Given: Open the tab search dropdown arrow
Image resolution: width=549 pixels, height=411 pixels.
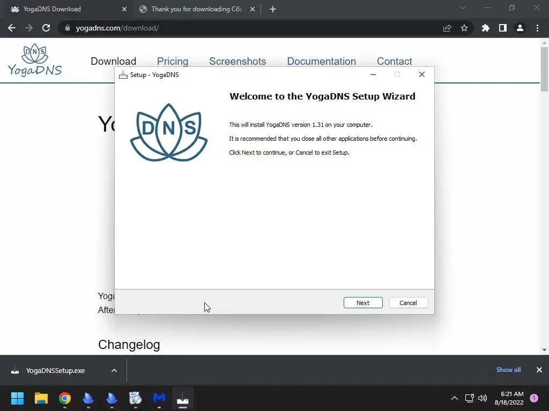Looking at the screenshot, I should [463, 7].
